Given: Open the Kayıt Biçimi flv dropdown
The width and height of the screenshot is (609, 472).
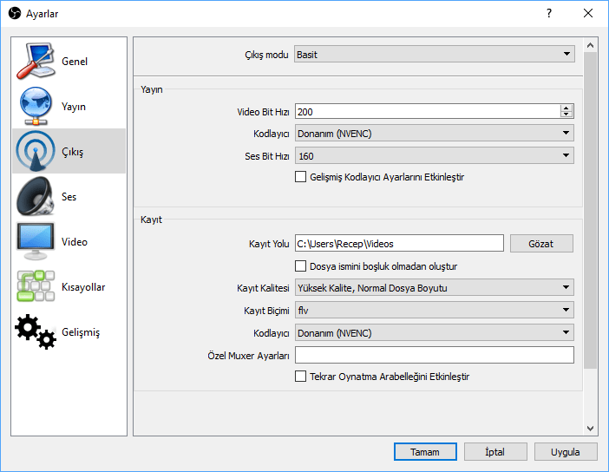Looking at the screenshot, I should (434, 310).
